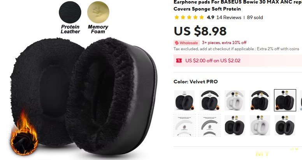This screenshot has height=160, width=302.
Task: Select black earpads with headband color option
Action: [x=209, y=100]
